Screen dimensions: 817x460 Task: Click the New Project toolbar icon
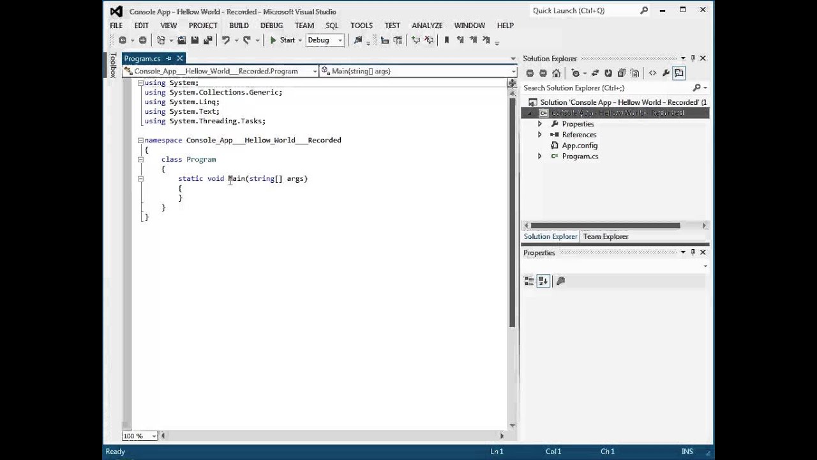[161, 40]
